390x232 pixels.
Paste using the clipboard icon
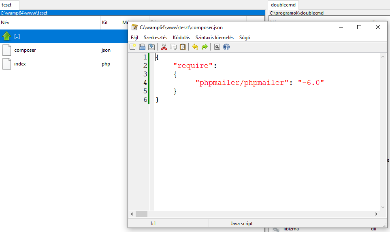click(183, 47)
